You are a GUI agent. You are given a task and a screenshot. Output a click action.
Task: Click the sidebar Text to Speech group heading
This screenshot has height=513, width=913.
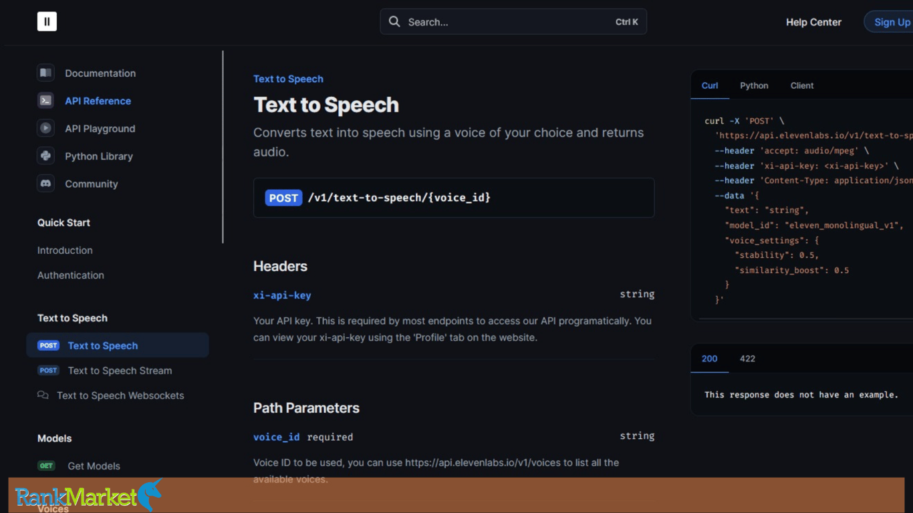[72, 318]
